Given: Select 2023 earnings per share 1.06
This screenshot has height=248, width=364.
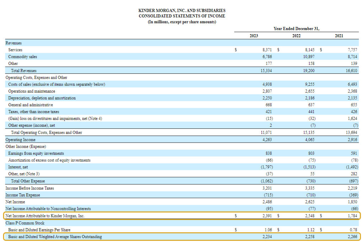Looking at the screenshot, I should pyautogui.click(x=268, y=230).
